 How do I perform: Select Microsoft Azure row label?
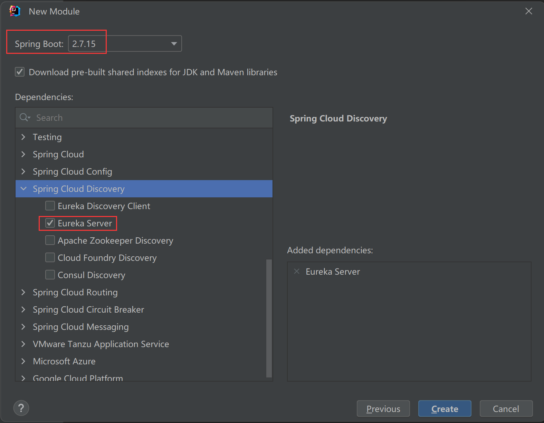pyautogui.click(x=64, y=361)
